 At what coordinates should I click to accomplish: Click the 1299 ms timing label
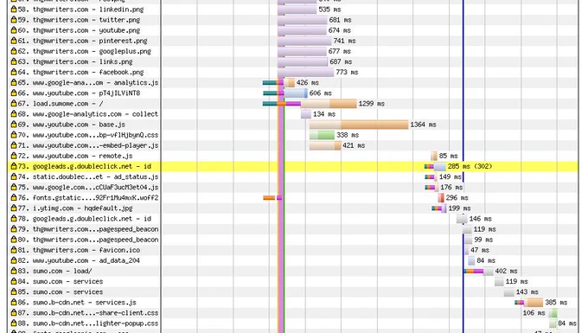coord(372,104)
